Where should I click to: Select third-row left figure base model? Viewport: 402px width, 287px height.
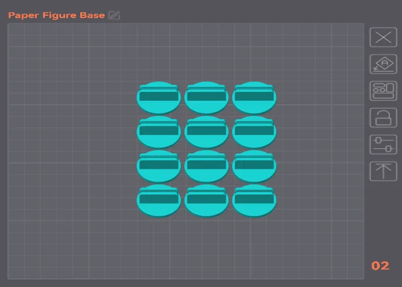159,166
